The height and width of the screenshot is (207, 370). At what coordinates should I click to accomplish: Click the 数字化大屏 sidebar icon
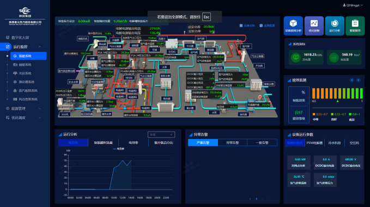click(x=8, y=37)
